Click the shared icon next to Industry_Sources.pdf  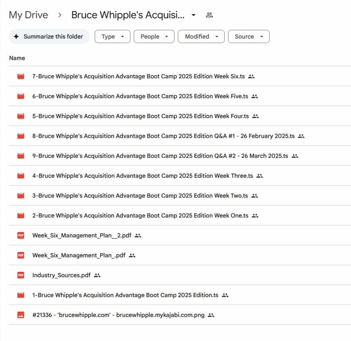tap(97, 275)
